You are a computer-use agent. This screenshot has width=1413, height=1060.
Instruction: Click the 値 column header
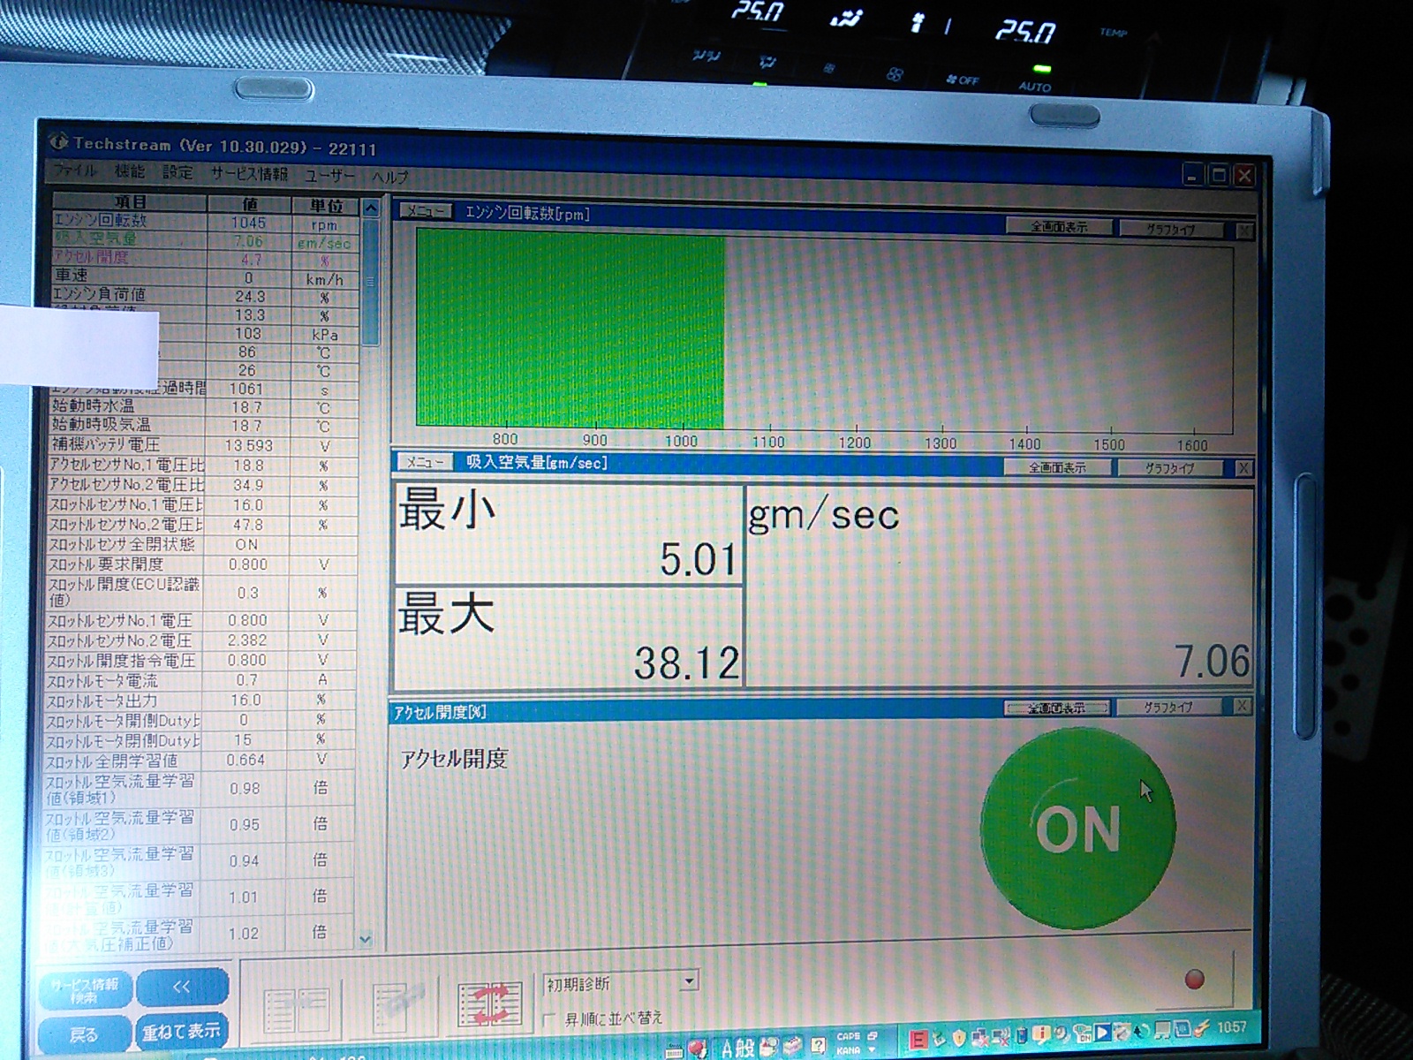(250, 204)
